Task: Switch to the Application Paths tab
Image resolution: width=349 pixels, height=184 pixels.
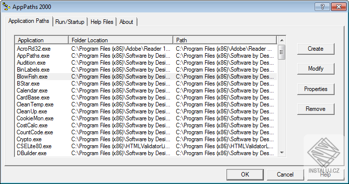Action: click(29, 21)
